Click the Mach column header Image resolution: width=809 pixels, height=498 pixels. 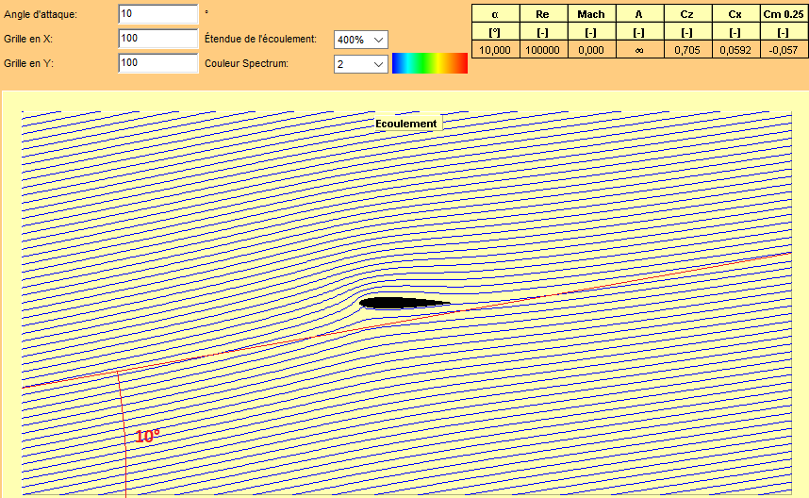(591, 14)
